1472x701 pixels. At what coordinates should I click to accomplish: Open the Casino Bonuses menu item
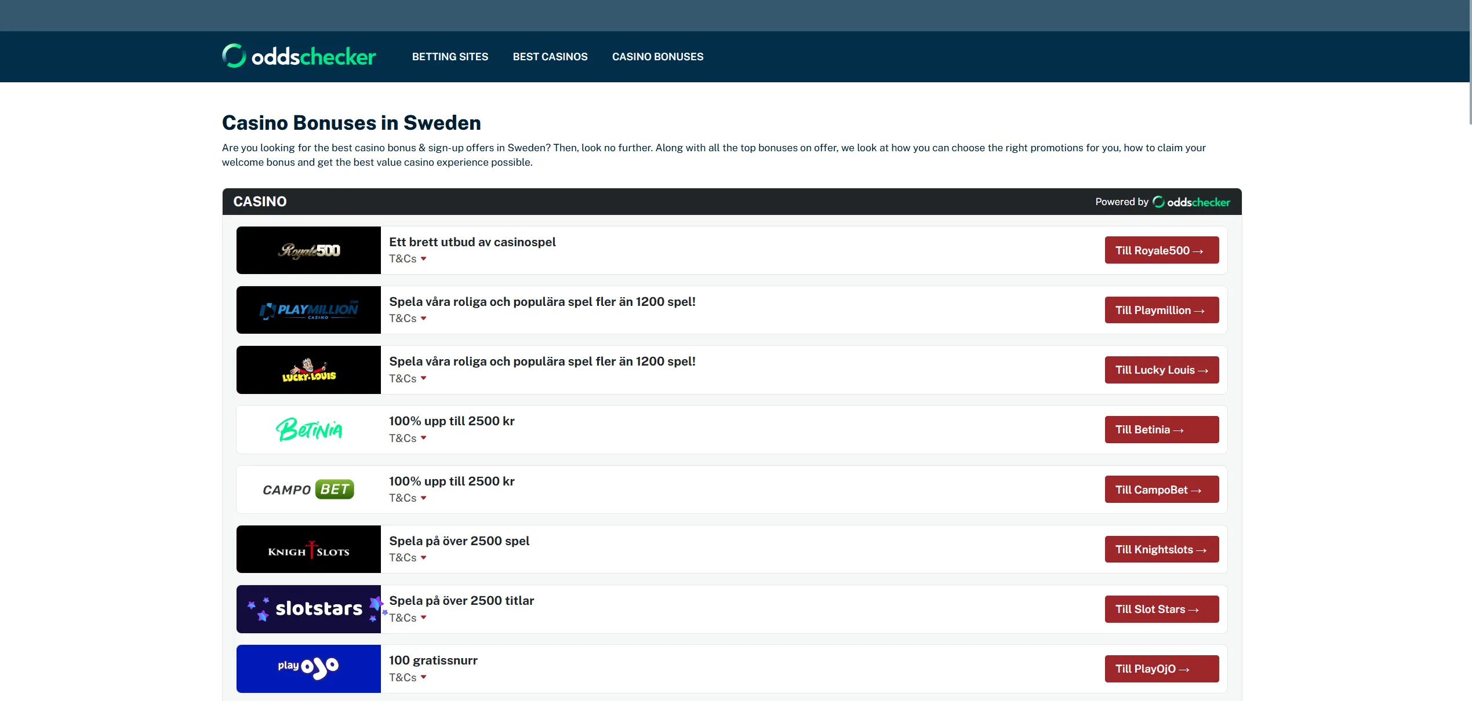tap(657, 57)
